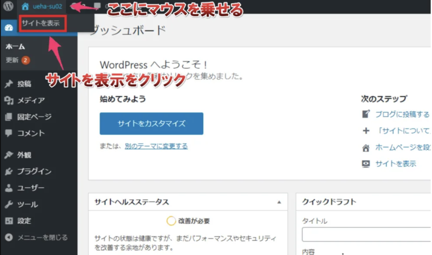Click the speech bubble icon beside コメント
The width and height of the screenshot is (432, 255).
[x=9, y=133]
